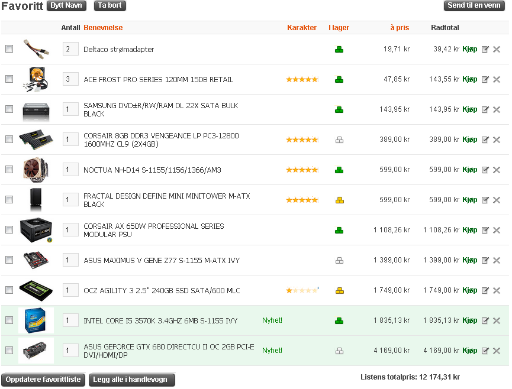Click quantity field for OCZ AGILITY 3

(x=70, y=290)
